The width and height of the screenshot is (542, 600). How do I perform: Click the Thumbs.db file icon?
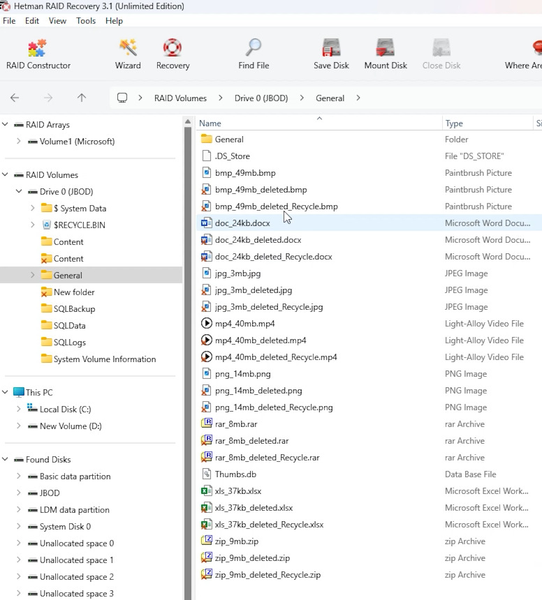(x=207, y=474)
